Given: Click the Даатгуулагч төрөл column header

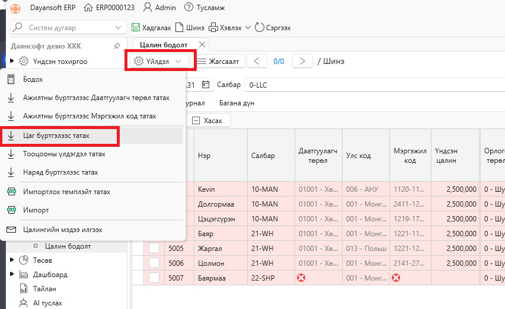Looking at the screenshot, I should tap(318, 155).
